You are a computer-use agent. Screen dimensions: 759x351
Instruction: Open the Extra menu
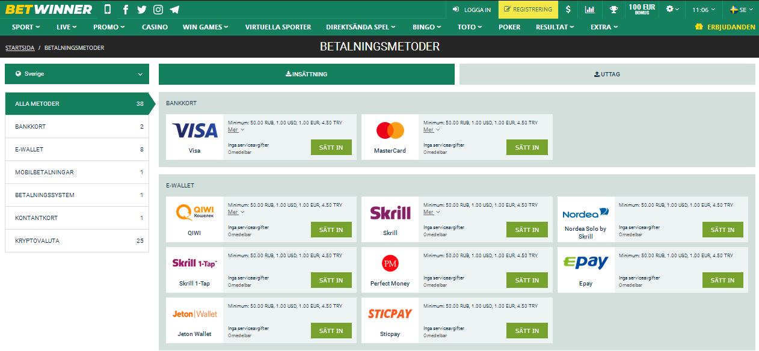coord(604,27)
